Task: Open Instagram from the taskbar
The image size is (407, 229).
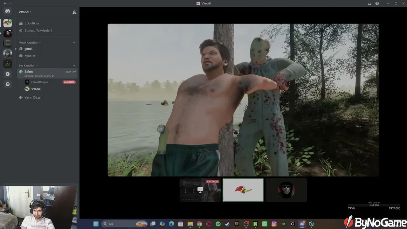Action: pyautogui.click(x=274, y=224)
